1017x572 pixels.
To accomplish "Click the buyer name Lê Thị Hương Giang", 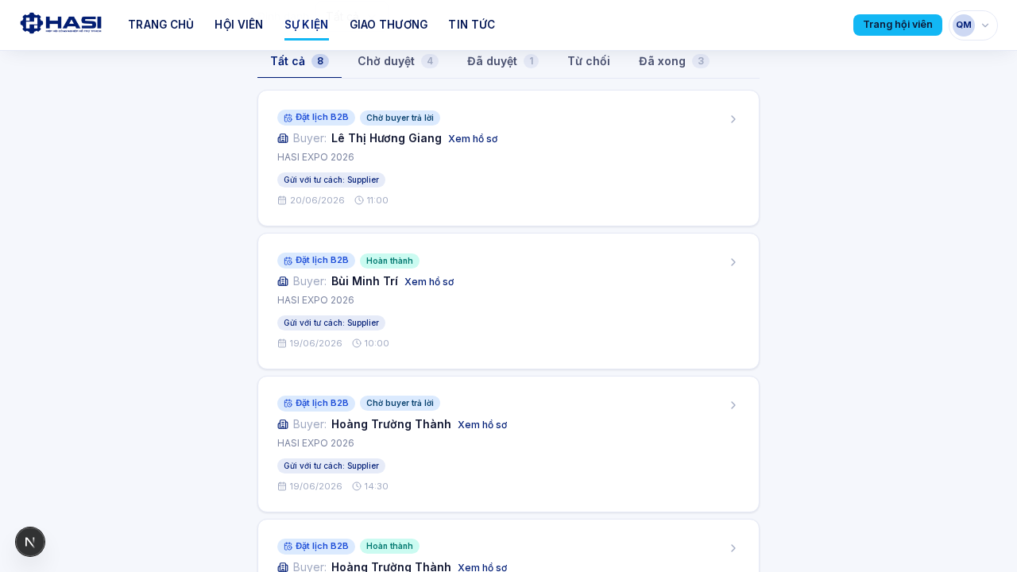I will click(x=386, y=138).
